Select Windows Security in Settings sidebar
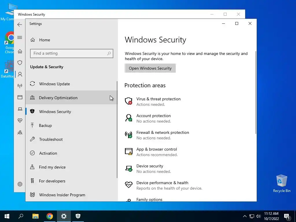This screenshot has width=296, height=222. (71, 112)
